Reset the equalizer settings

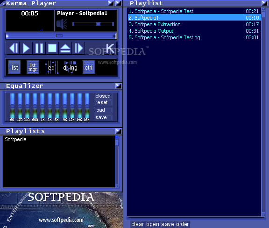[x=103, y=103]
